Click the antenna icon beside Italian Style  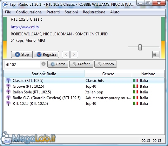pos(8,92)
